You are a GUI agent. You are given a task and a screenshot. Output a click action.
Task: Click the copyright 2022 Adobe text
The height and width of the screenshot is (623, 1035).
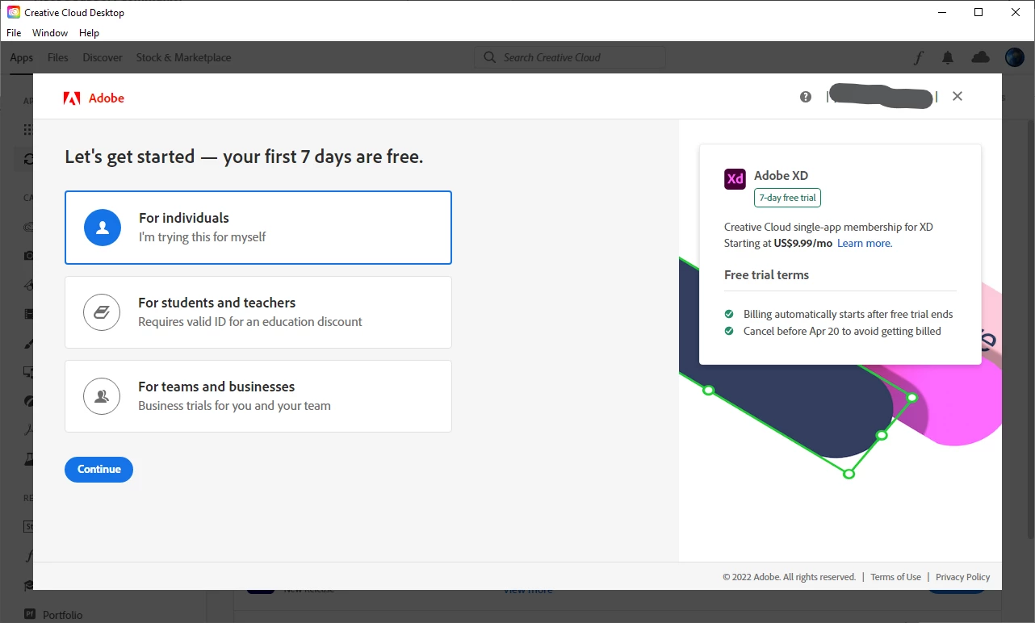coord(789,577)
